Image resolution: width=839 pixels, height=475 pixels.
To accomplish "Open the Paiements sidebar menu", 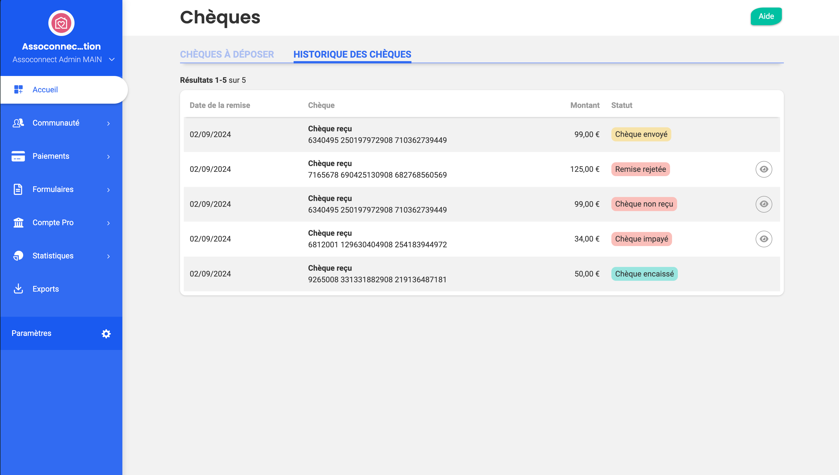I will pyautogui.click(x=61, y=156).
